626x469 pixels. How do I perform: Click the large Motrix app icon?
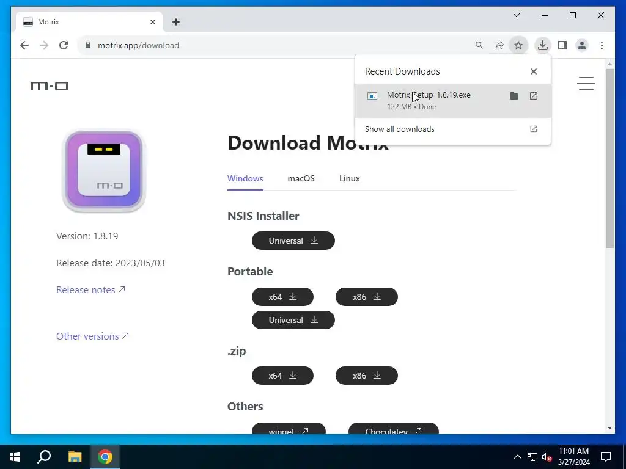[104, 171]
